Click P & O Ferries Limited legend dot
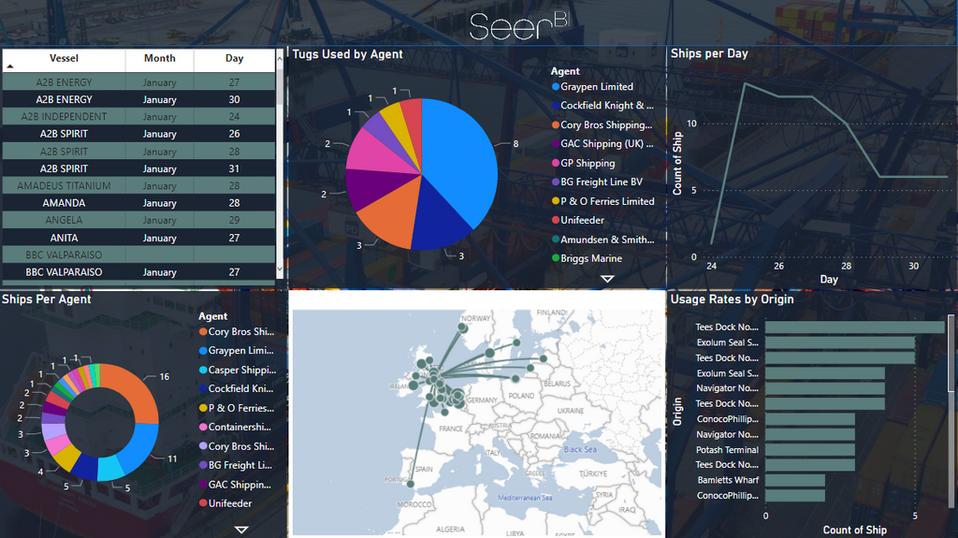The height and width of the screenshot is (538, 958). tap(556, 201)
